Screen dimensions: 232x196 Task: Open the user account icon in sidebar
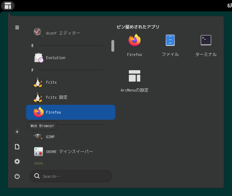tap(17, 131)
